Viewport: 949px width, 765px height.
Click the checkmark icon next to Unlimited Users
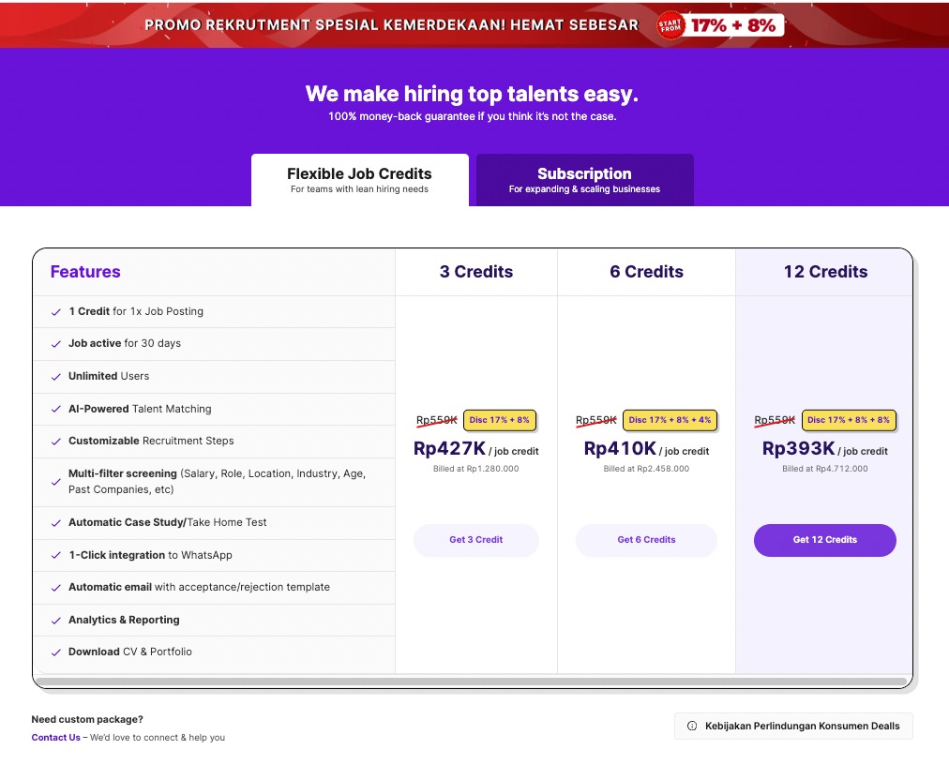(x=56, y=376)
